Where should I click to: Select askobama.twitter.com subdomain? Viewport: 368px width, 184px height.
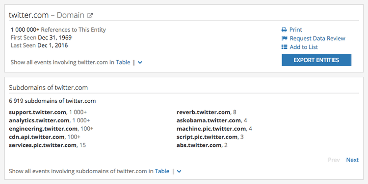point(209,120)
